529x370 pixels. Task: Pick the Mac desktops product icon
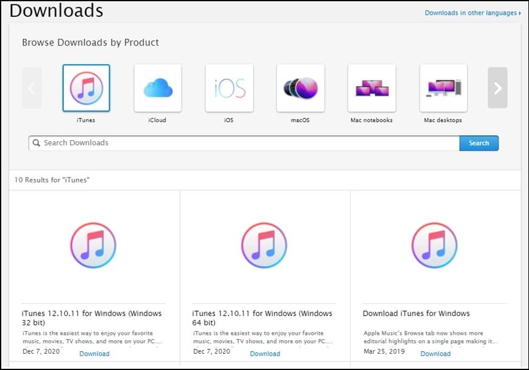pyautogui.click(x=443, y=88)
